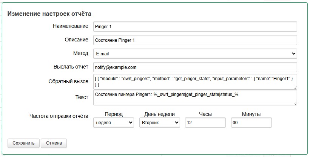Click the Метод dropdown arrow
This screenshot has width=310, height=157.
pyautogui.click(x=293, y=54)
